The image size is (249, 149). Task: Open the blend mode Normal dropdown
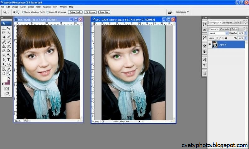(x=218, y=33)
